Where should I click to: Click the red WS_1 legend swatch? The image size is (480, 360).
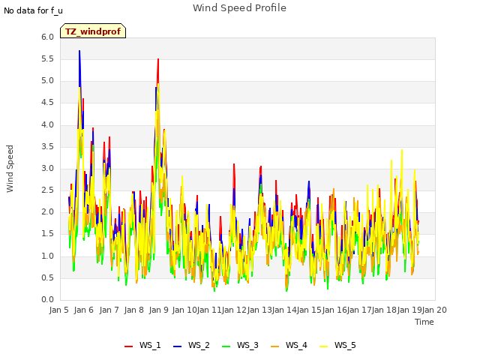128,346
